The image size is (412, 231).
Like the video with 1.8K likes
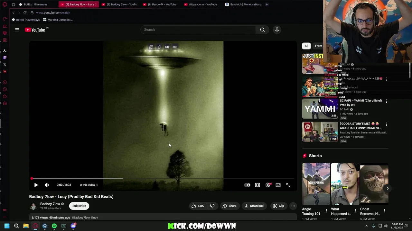[x=198, y=206]
